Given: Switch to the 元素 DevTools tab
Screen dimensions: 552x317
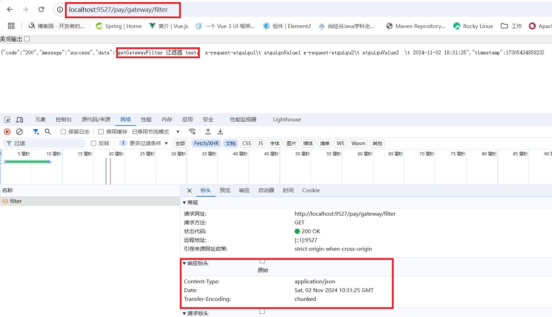Looking at the screenshot, I should [x=40, y=120].
